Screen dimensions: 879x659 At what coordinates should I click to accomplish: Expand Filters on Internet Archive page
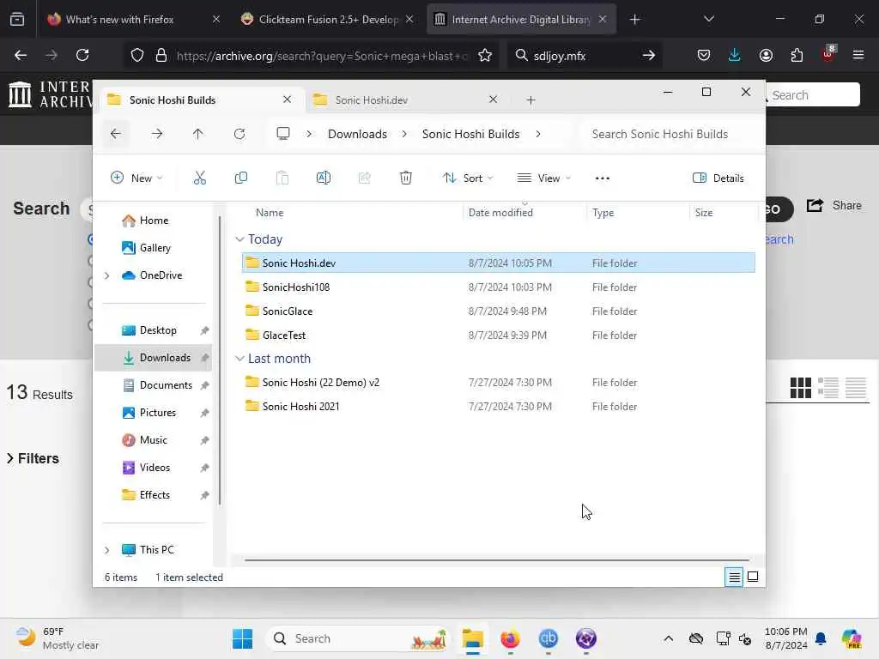click(33, 458)
